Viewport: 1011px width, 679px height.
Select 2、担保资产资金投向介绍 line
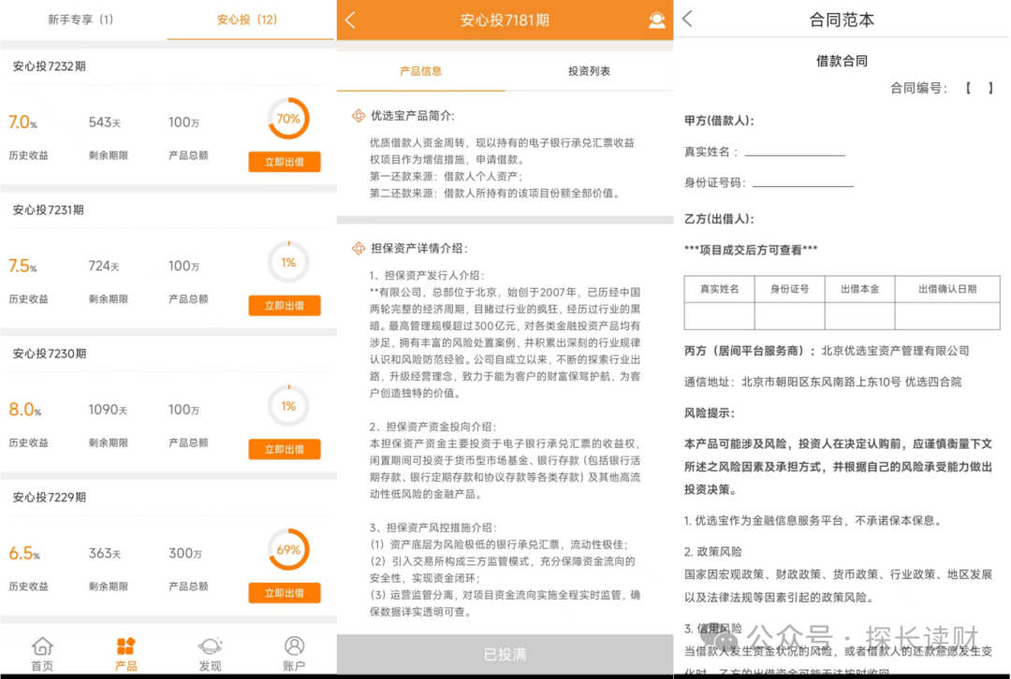point(432,426)
